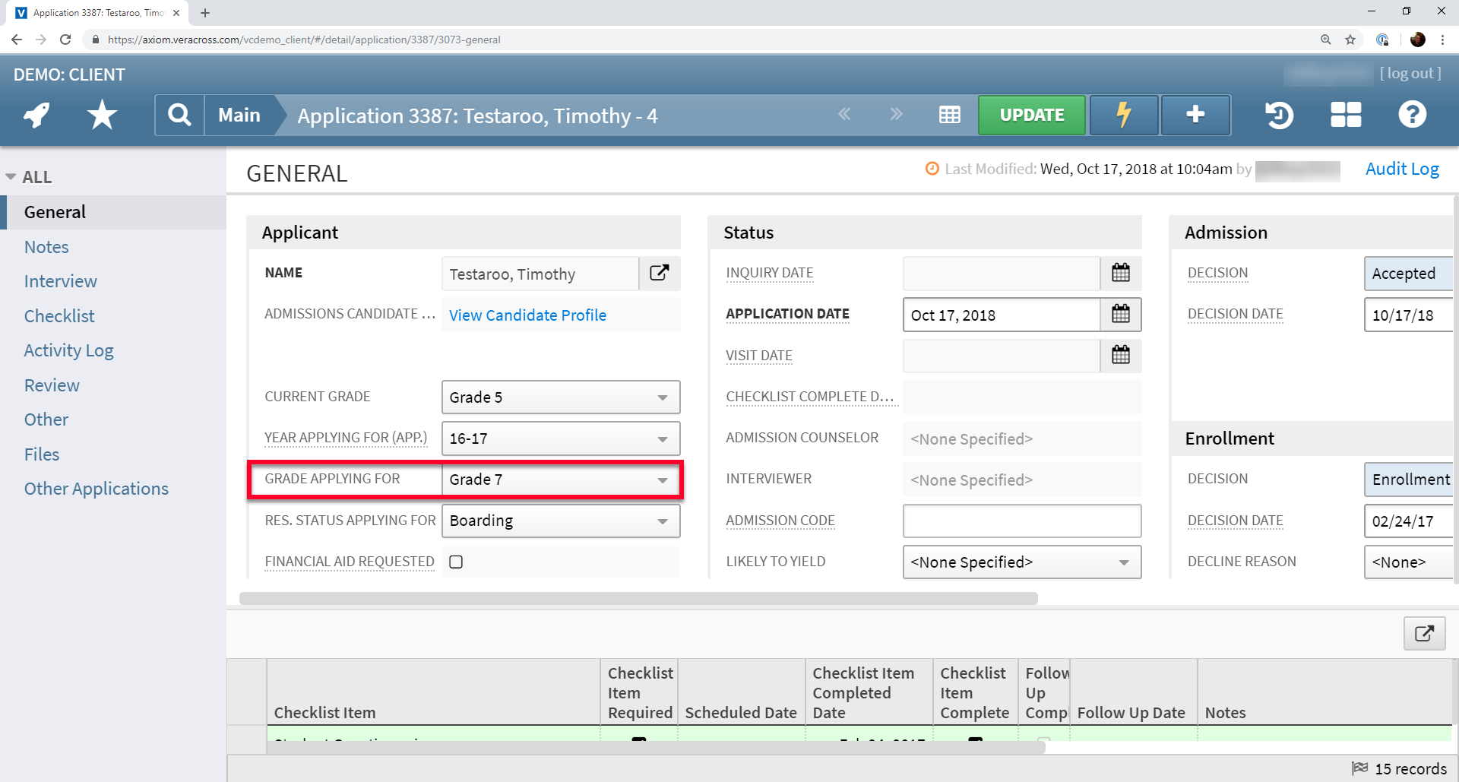
Task: Click the rocket launch icon
Action: click(x=35, y=115)
